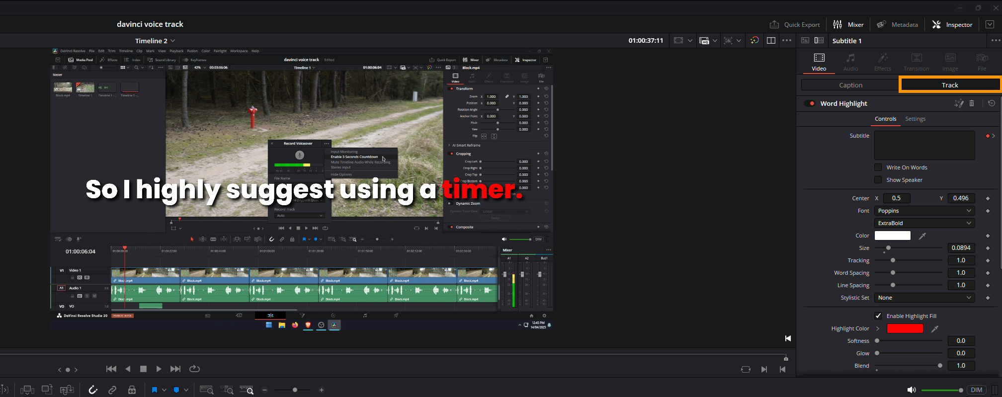Switch to the Track section
This screenshot has height=397, width=1002.
point(950,85)
